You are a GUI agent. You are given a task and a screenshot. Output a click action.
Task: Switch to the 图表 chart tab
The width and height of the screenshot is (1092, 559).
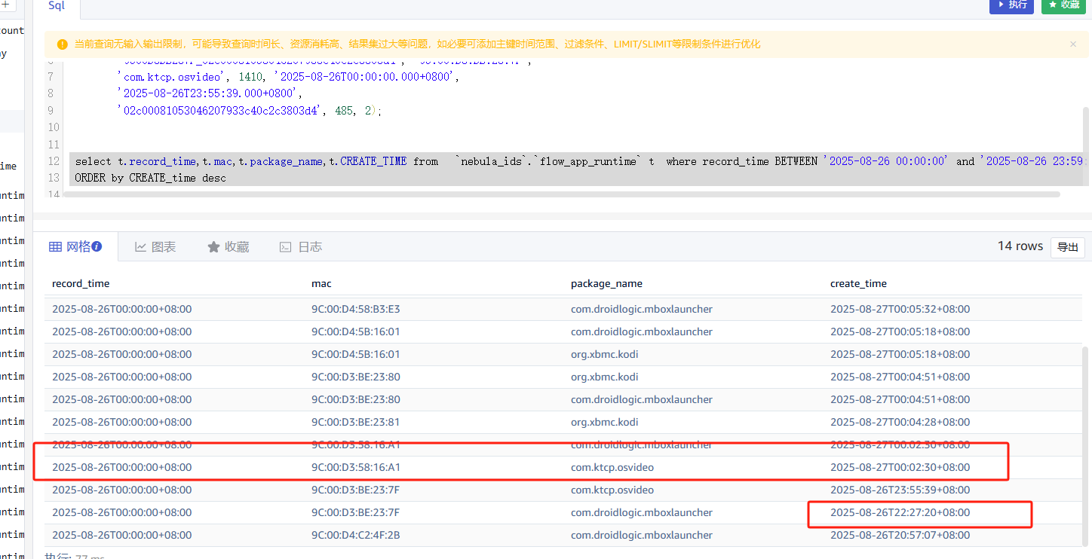point(155,247)
